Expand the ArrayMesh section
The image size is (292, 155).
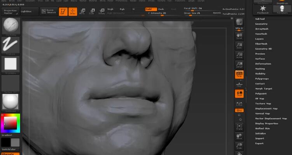pos(262,29)
